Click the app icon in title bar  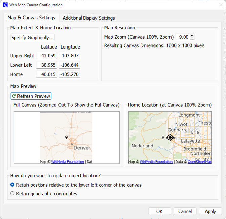5,5
